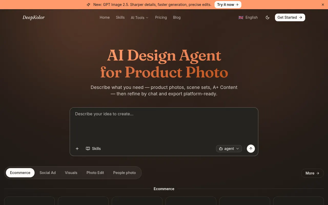Click the plus attachment icon
328x205 pixels.
click(77, 149)
